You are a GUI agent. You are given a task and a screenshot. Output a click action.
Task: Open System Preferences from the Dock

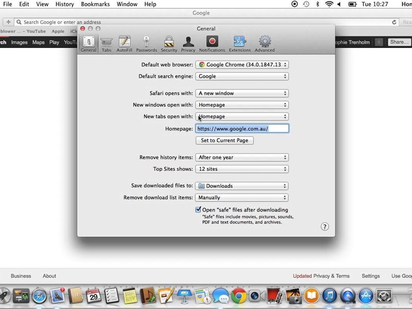tap(384, 296)
